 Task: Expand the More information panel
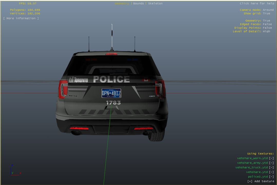tap(21, 18)
